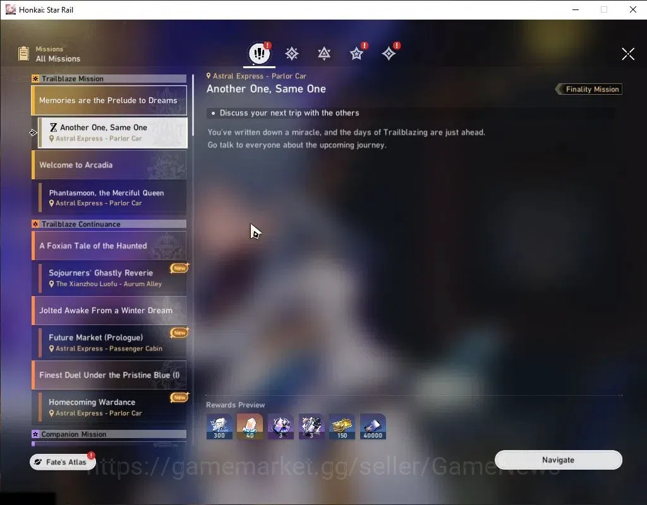The image size is (647, 505).
Task: Click the 40 Stellar Jade reward icon
Action: click(x=250, y=426)
